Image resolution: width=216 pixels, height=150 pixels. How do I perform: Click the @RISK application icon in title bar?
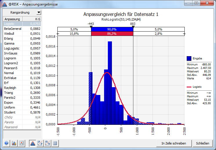(x=5, y=4)
